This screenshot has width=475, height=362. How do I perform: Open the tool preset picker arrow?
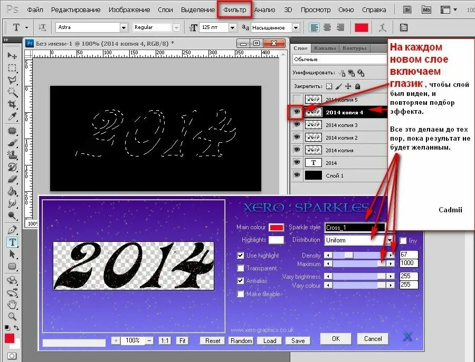click(27, 28)
